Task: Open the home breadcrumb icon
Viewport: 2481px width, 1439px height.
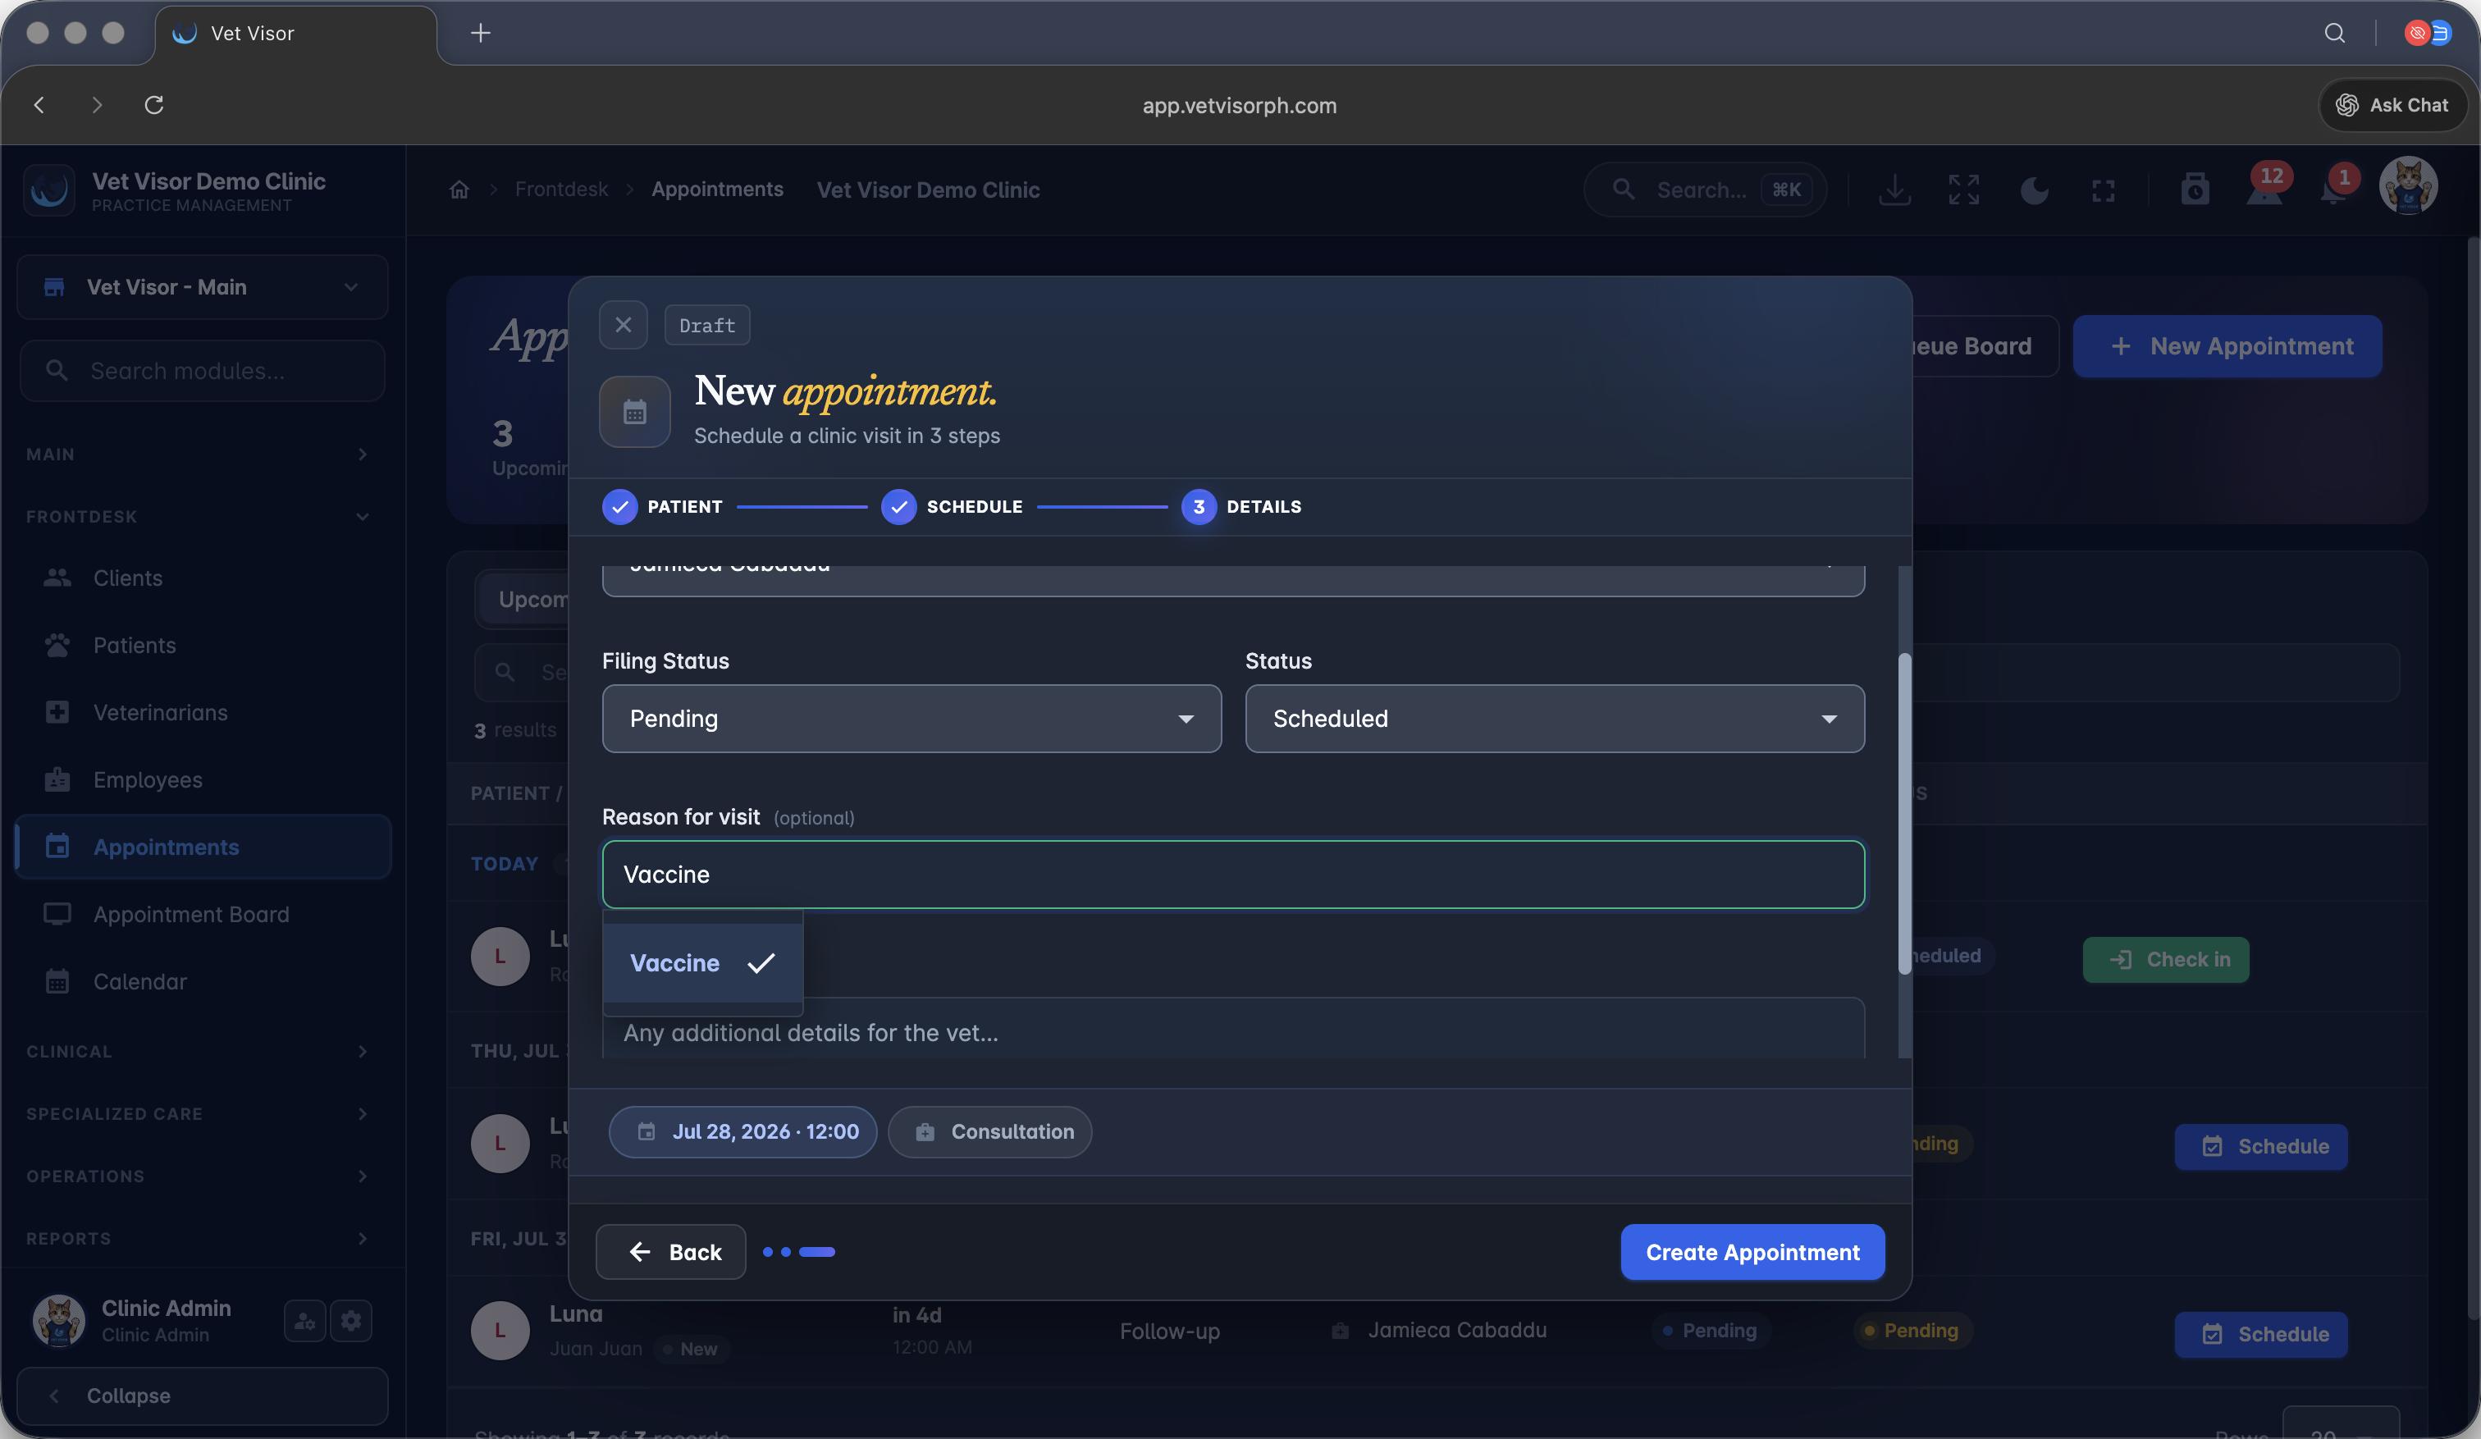Action: [459, 190]
